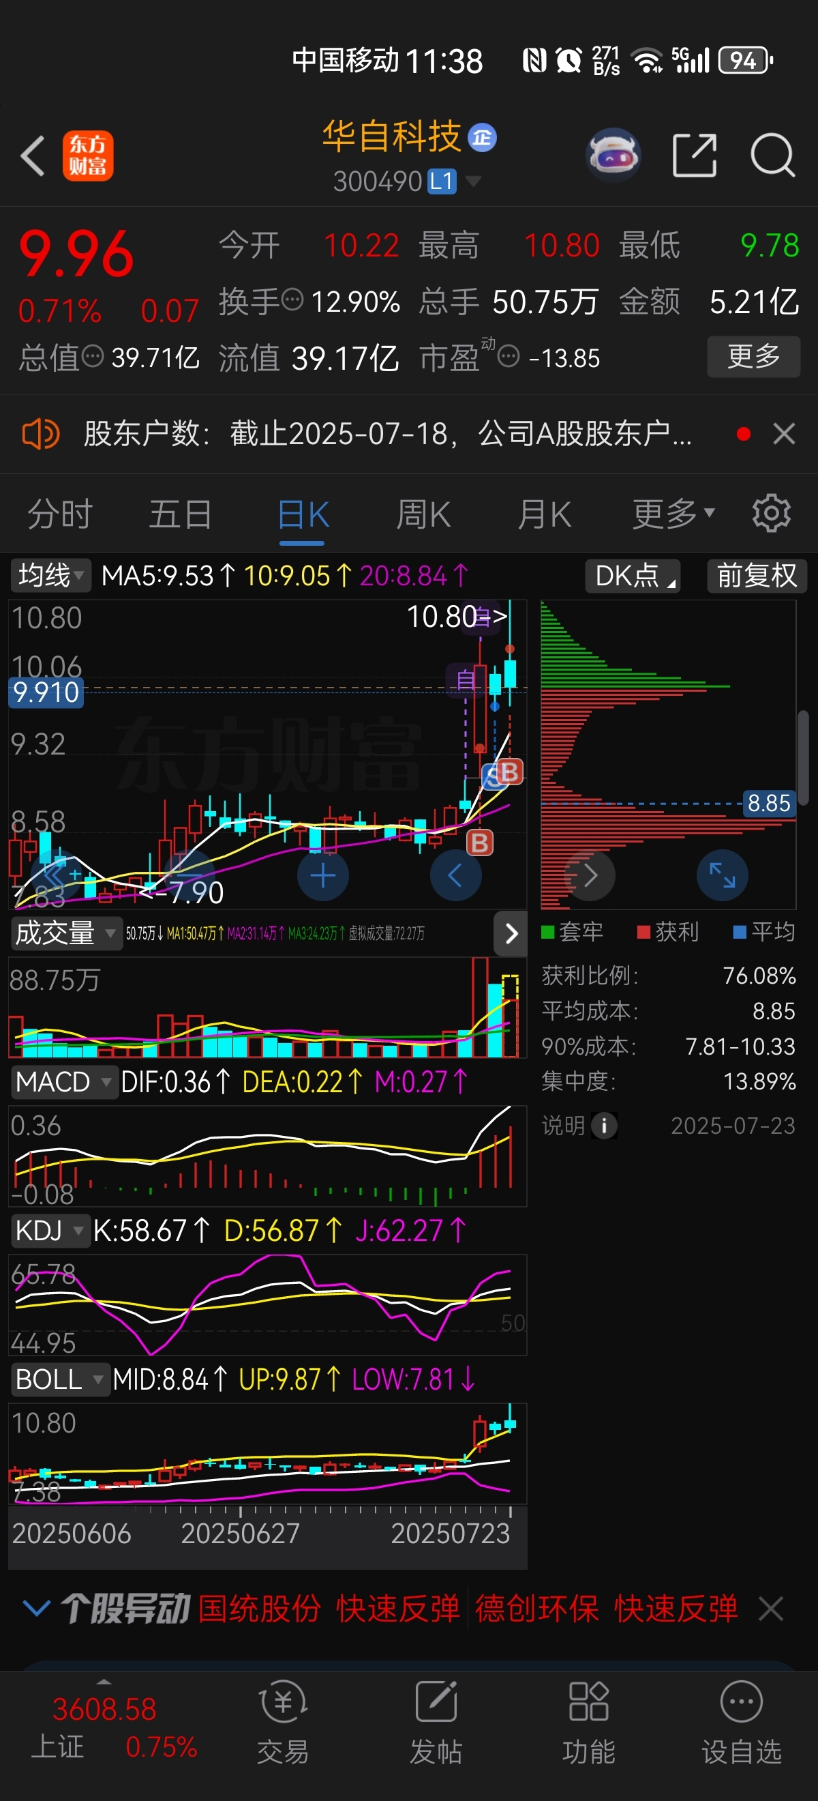
Task: Expand the chip chart to fullscreen
Action: [x=723, y=875]
